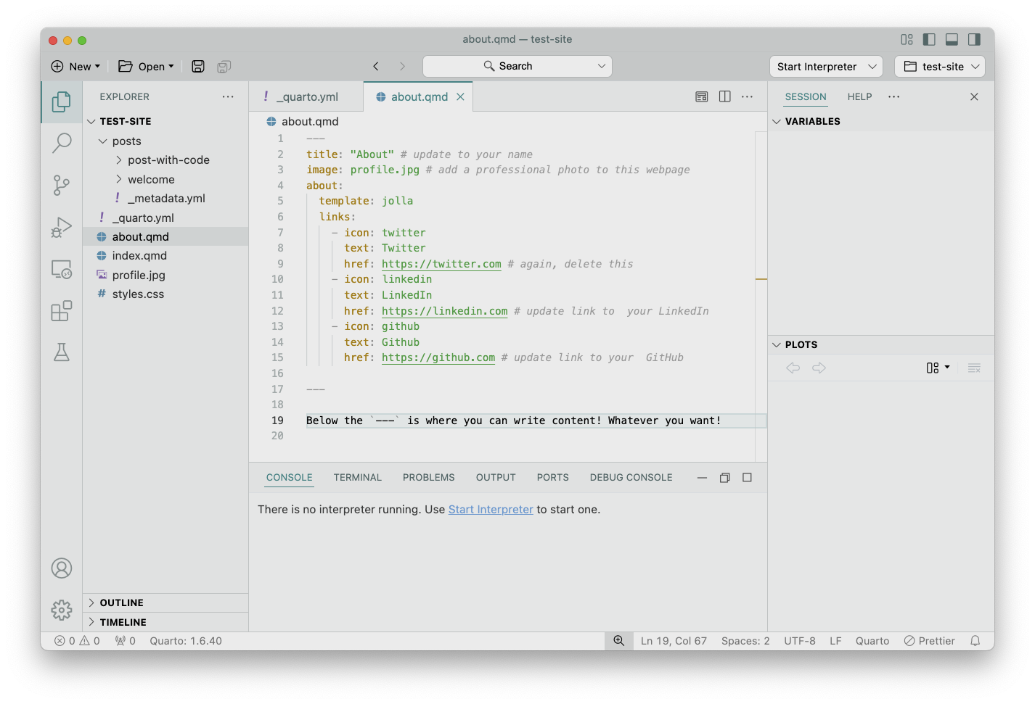Toggle secondary side bar visibility

point(974,39)
